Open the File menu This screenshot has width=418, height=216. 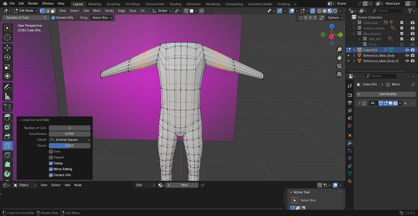click(x=12, y=3)
